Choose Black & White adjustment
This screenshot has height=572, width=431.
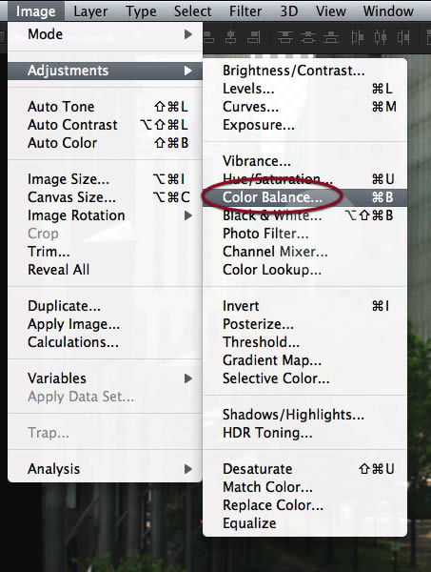click(x=304, y=215)
